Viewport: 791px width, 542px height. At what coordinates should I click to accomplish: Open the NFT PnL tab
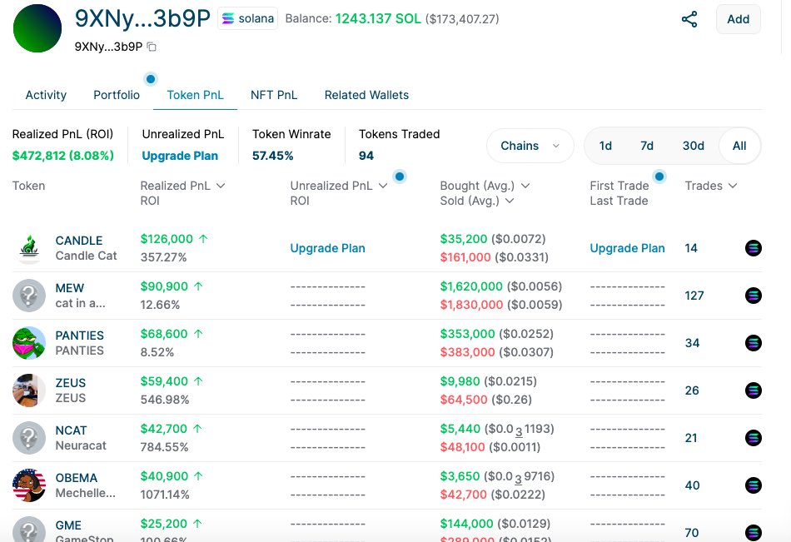point(274,95)
